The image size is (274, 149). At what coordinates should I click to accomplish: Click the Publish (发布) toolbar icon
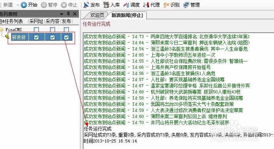pos(86,5)
